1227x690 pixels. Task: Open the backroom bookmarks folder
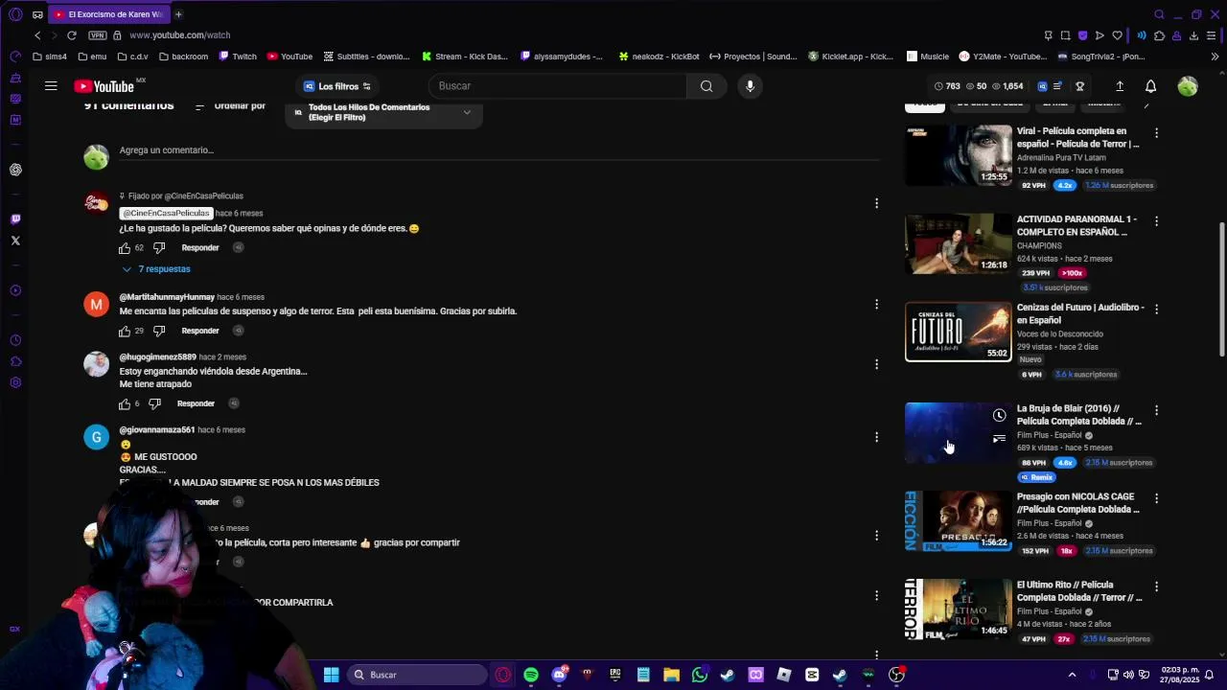(x=183, y=57)
